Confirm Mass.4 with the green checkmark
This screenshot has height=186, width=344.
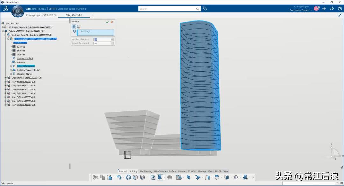pyautogui.click(x=107, y=22)
